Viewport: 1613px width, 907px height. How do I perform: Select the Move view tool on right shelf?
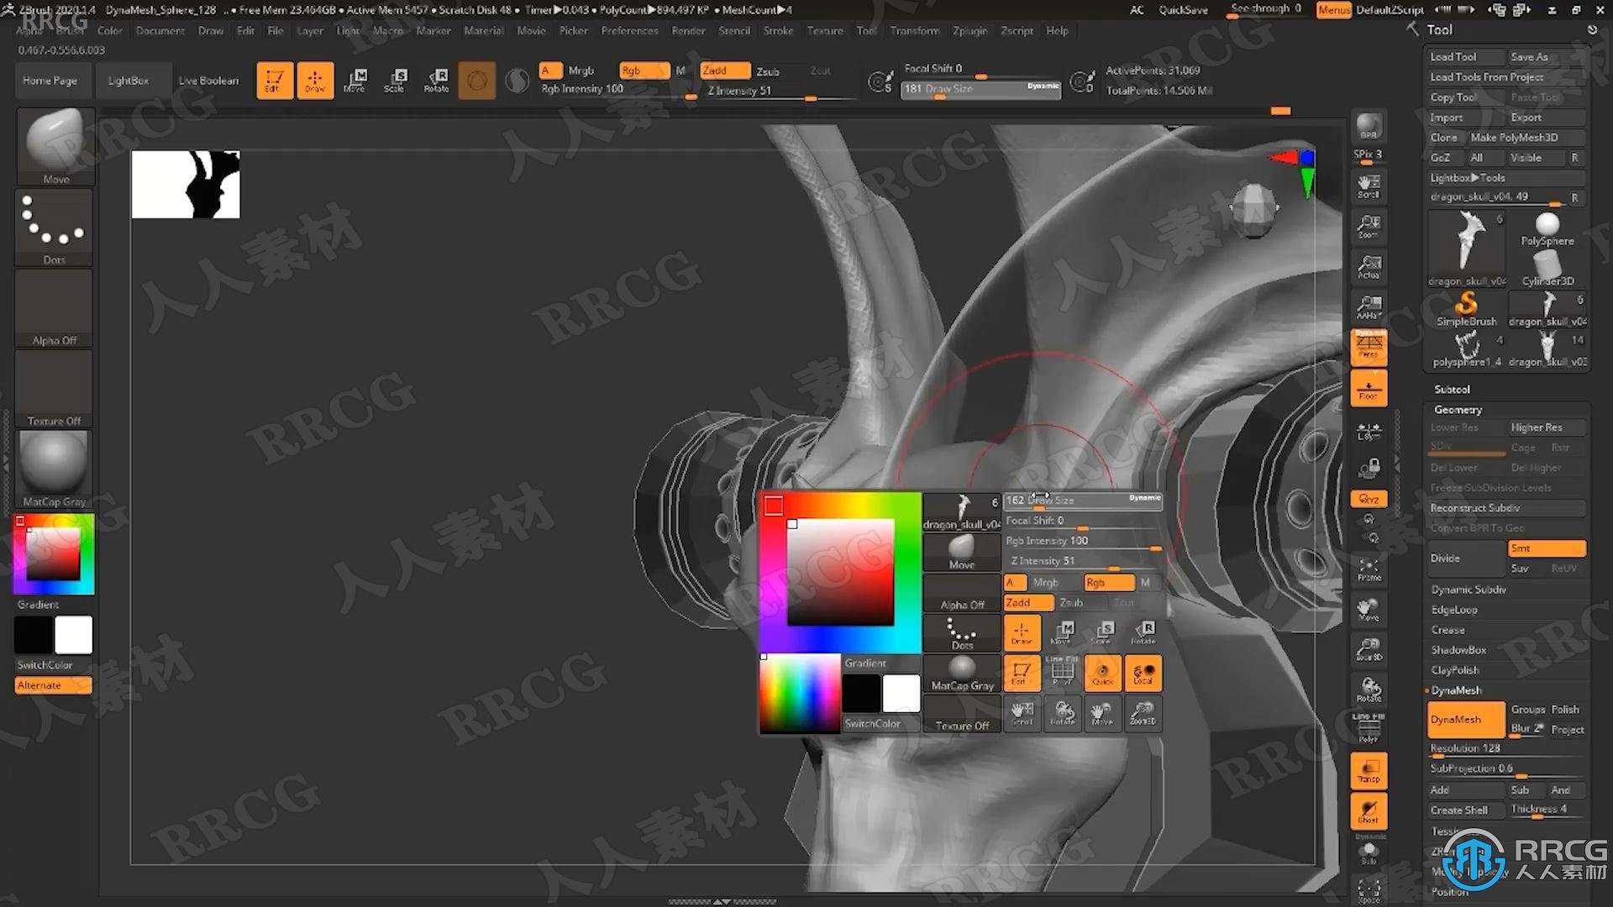[1369, 609]
